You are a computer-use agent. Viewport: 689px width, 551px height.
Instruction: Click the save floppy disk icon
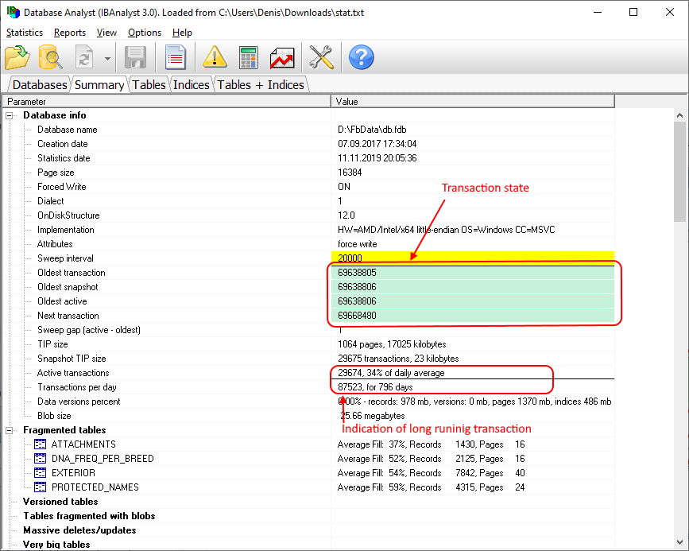[136, 57]
